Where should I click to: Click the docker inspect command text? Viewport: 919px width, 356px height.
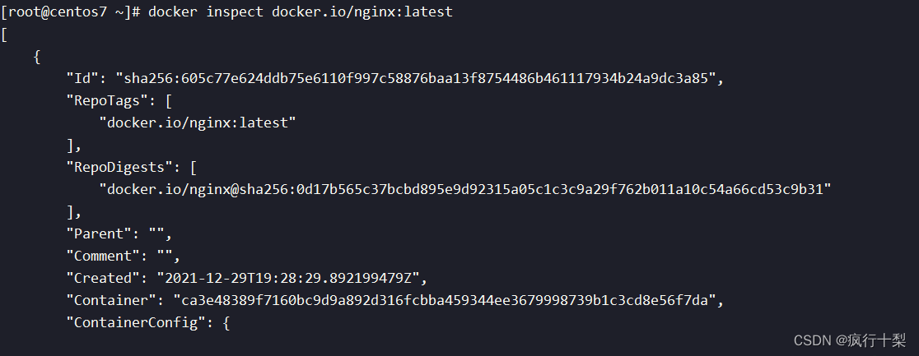[301, 12]
